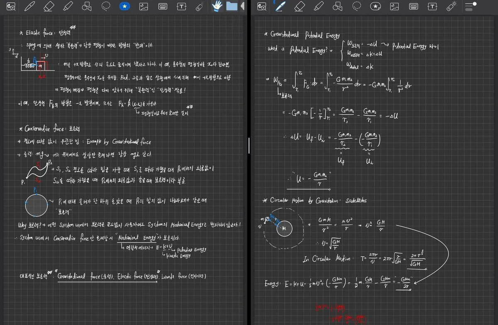Select the Eraser tool in the left pane
Screen dimensions: 498x325
49,7
